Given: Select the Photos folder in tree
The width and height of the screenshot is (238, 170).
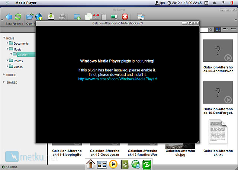Looking at the screenshot, I should (x=18, y=61).
